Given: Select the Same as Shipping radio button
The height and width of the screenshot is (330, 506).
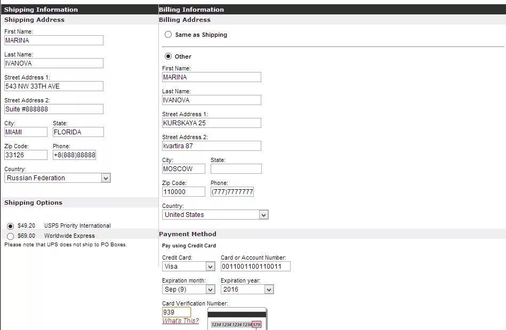Looking at the screenshot, I should (168, 35).
